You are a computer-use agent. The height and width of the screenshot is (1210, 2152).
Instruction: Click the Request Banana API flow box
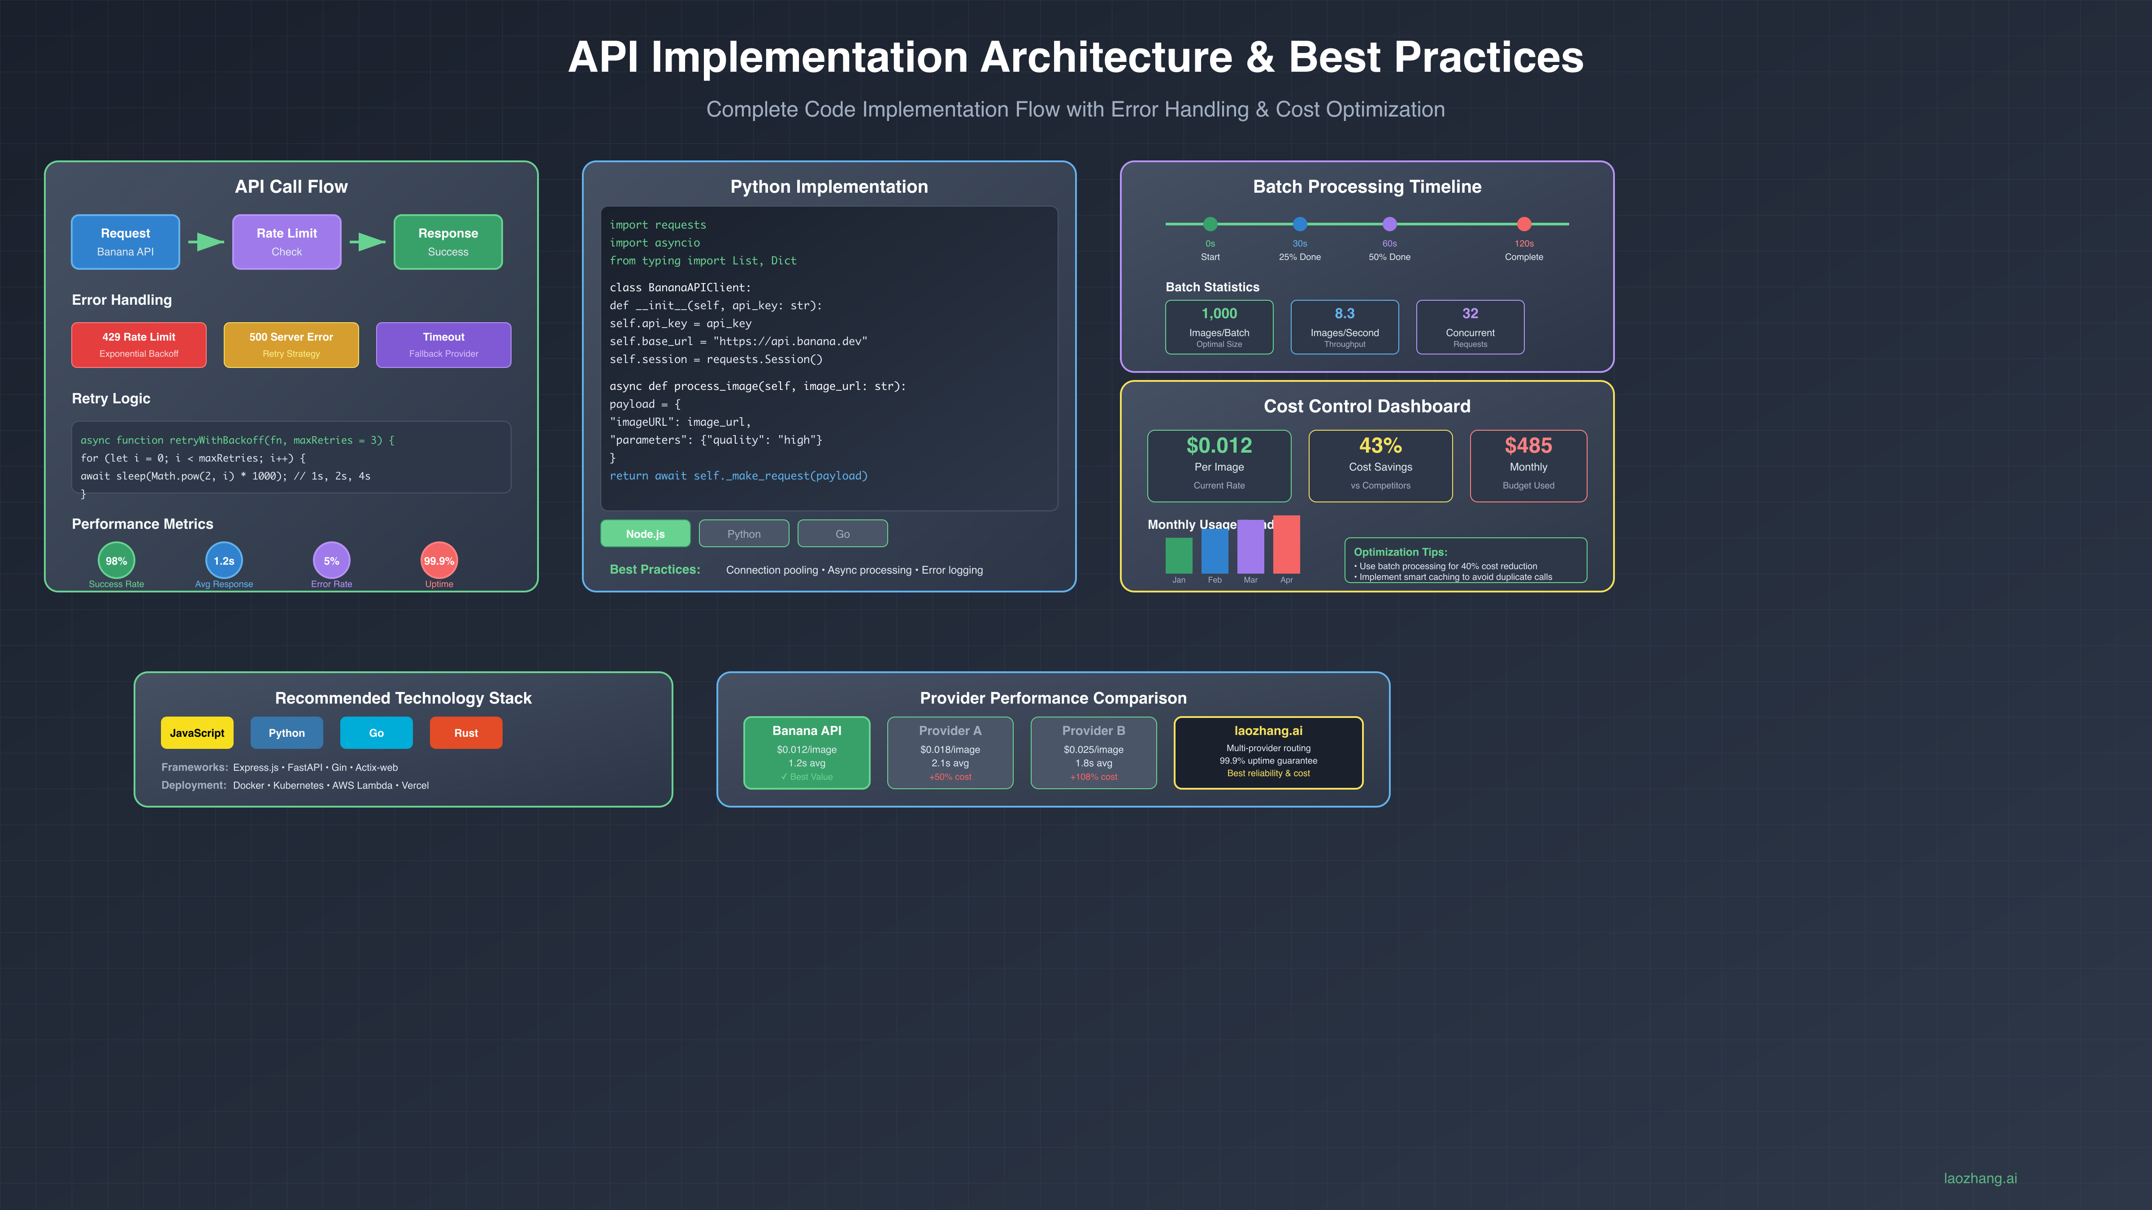coord(126,242)
